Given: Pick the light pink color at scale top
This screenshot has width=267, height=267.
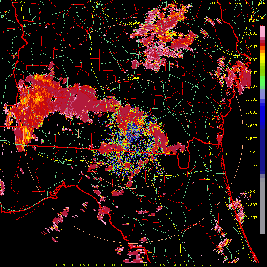Looking at the screenshot, I should 262,32.
